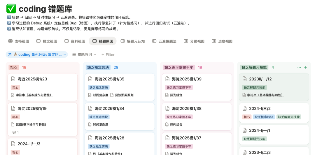Open the 海淀2025模1/37 card
Image resolution: width=315 pixels, height=155 pixels.
tap(197, 144)
